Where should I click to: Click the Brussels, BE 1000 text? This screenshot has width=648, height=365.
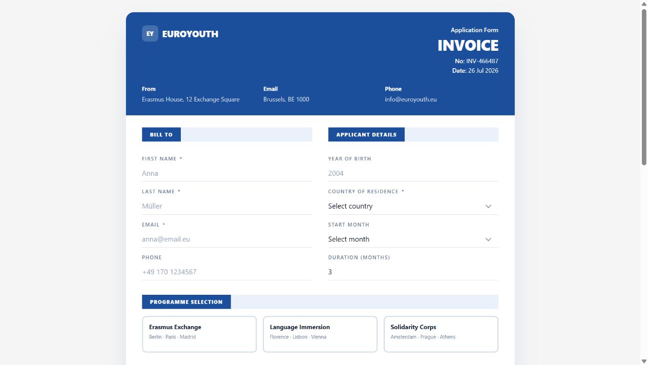point(286,99)
